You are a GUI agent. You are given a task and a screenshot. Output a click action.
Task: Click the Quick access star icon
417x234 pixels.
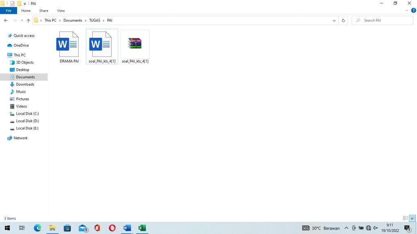click(x=10, y=36)
